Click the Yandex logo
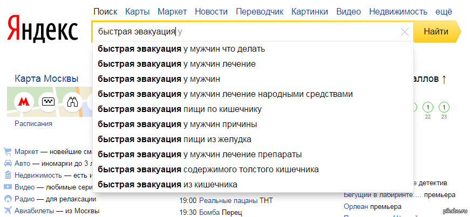The image size is (470, 217). 43,30
